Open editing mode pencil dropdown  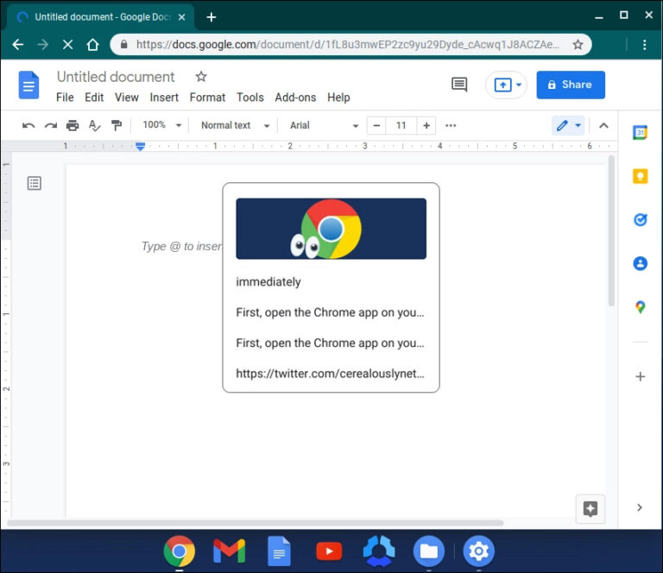568,125
